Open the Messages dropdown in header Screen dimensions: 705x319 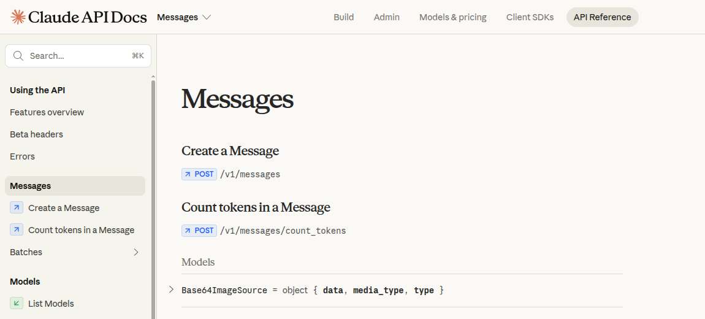click(x=184, y=17)
